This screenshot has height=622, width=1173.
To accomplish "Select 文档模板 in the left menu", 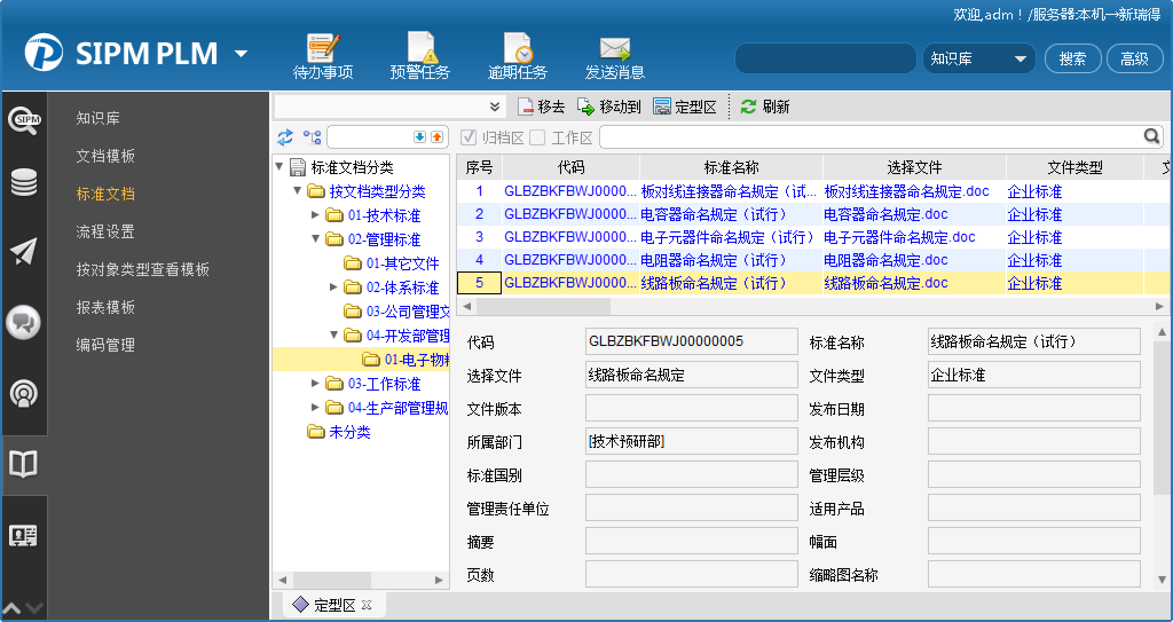I will point(105,156).
